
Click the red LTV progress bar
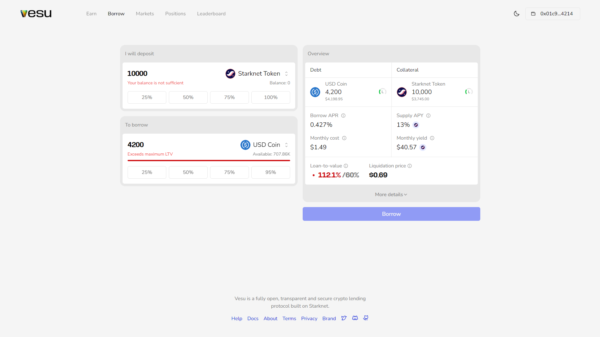(209, 161)
